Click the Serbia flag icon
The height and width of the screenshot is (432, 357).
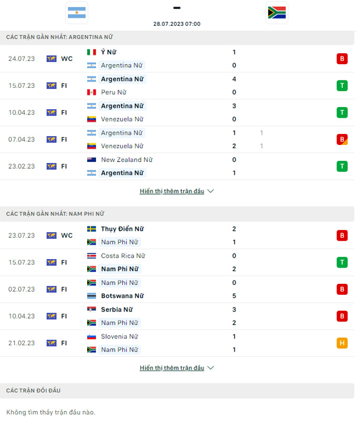[91, 310]
